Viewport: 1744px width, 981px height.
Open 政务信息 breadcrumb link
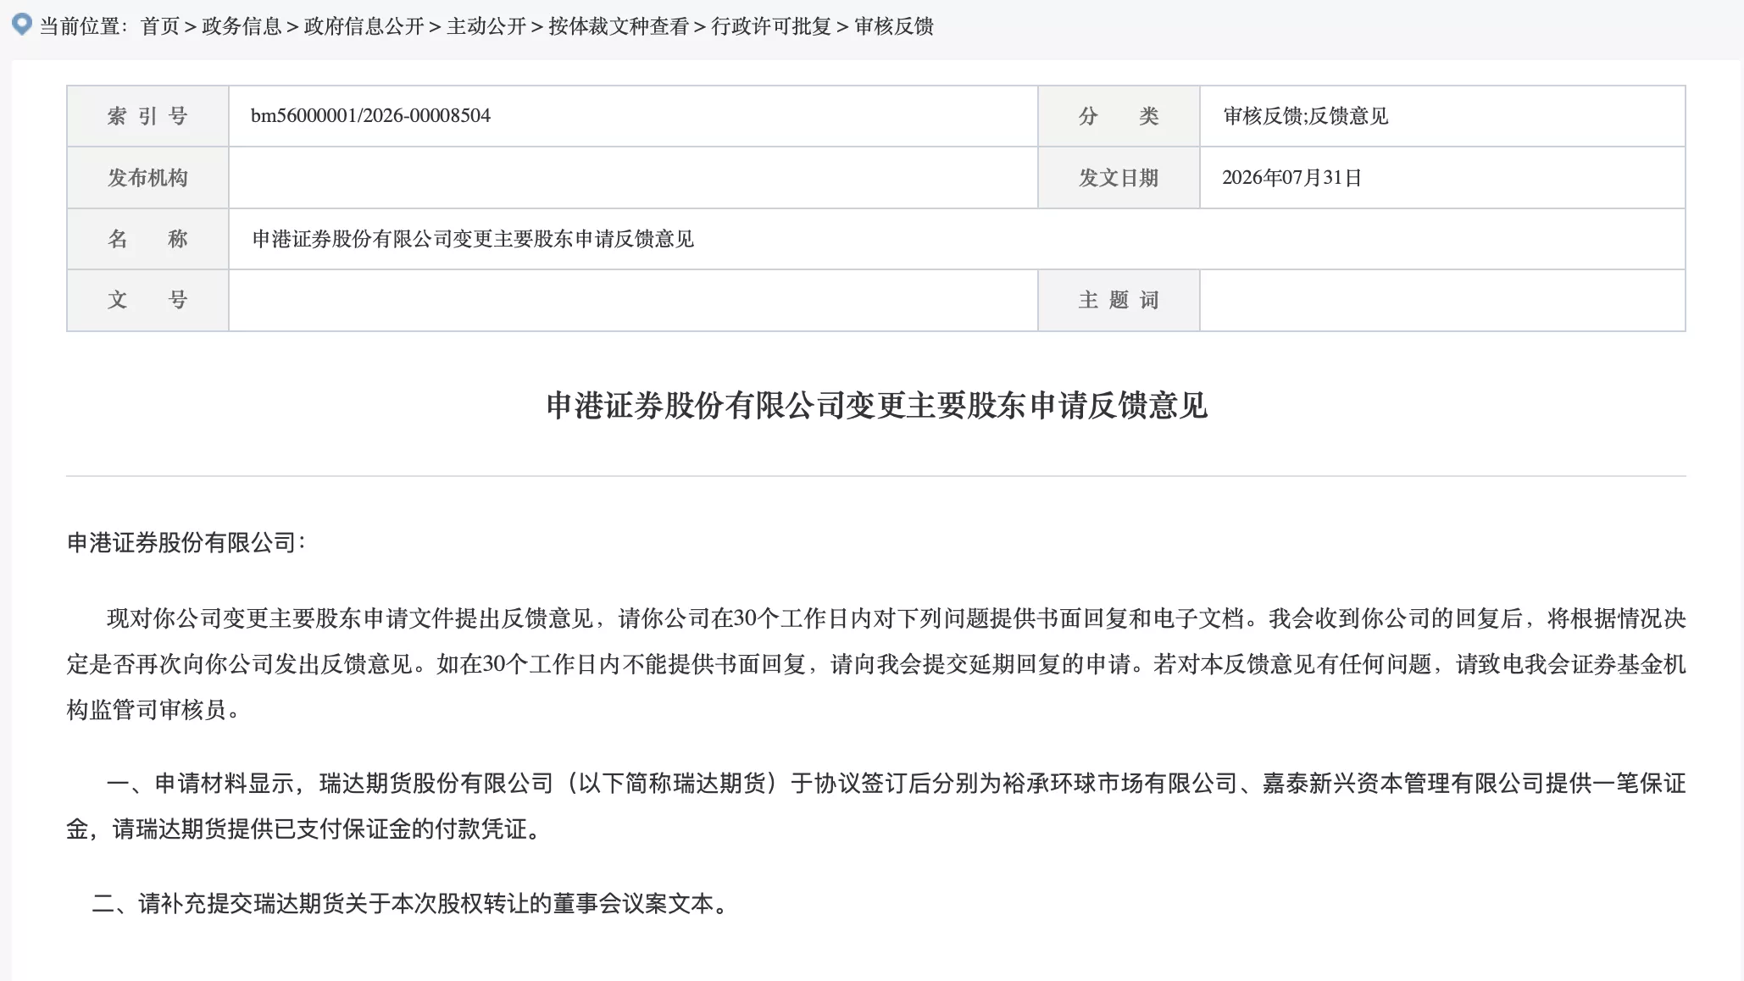pos(242,26)
